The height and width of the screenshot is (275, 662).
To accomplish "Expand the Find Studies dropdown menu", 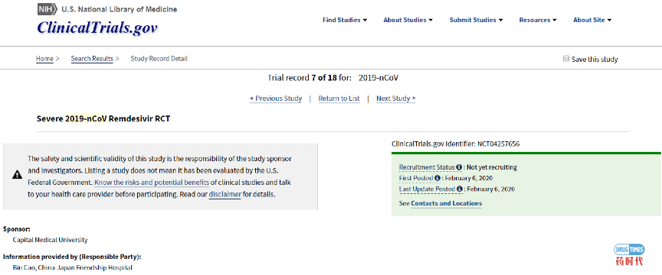I will tap(345, 20).
